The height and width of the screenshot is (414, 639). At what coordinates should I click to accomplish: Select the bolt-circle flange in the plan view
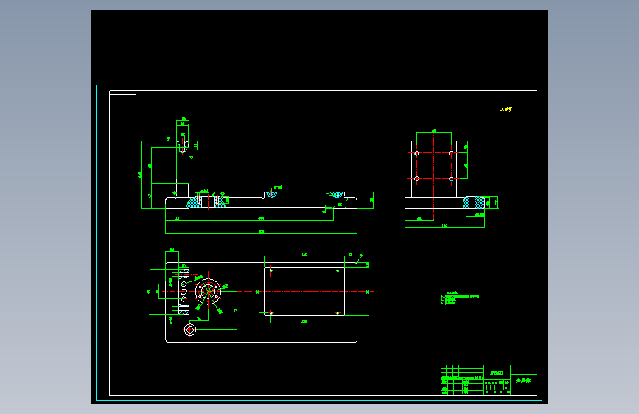(209, 292)
